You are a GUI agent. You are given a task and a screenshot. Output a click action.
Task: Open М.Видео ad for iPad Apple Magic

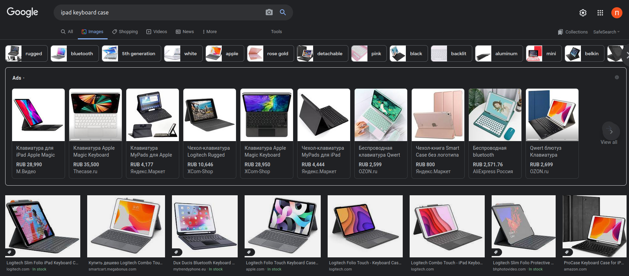click(38, 134)
